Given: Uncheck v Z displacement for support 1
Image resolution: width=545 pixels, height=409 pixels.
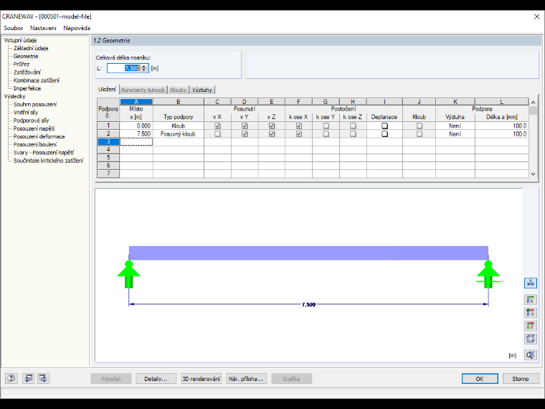Looking at the screenshot, I should coord(272,126).
